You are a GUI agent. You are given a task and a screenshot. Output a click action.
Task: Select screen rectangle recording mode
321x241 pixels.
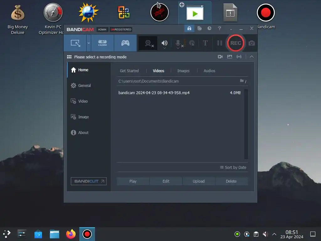pyautogui.click(x=75, y=43)
